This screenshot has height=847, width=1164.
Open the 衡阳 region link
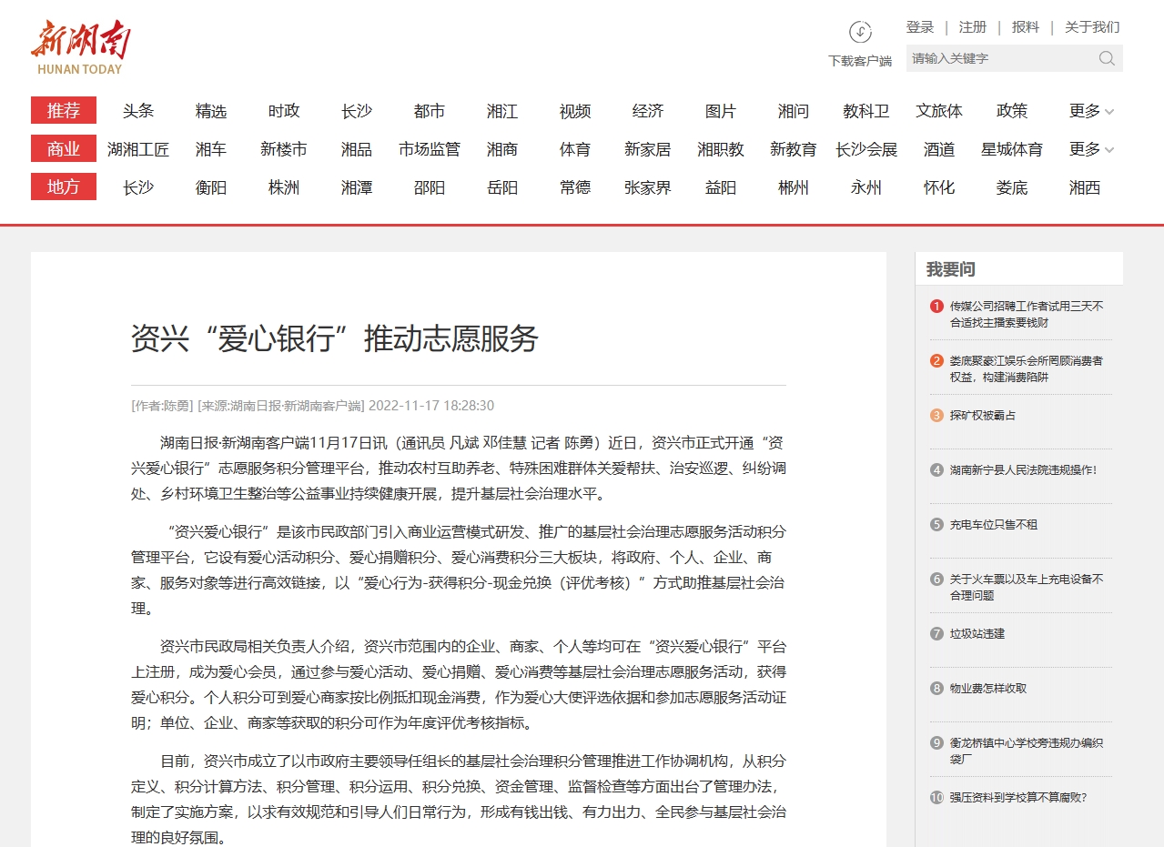coord(211,187)
